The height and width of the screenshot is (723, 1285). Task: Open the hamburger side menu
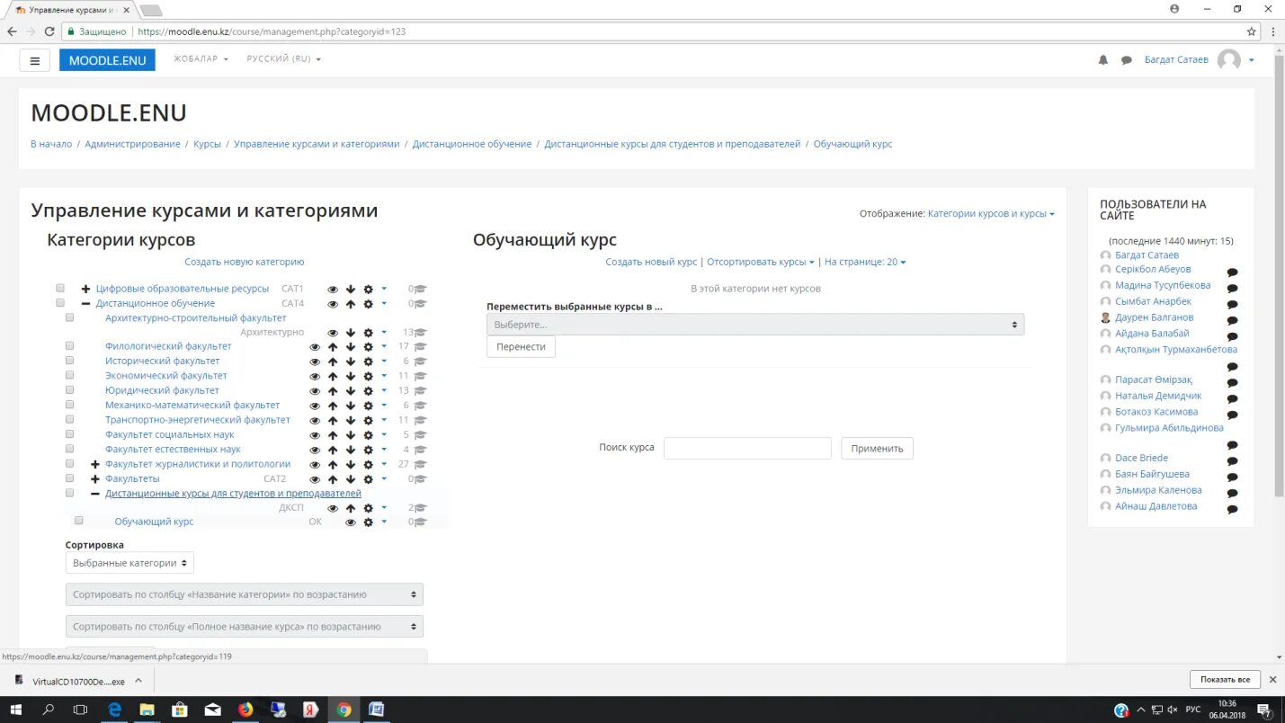pyautogui.click(x=34, y=60)
